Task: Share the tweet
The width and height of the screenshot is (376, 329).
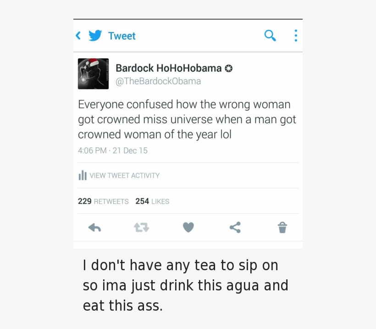Action: point(235,227)
